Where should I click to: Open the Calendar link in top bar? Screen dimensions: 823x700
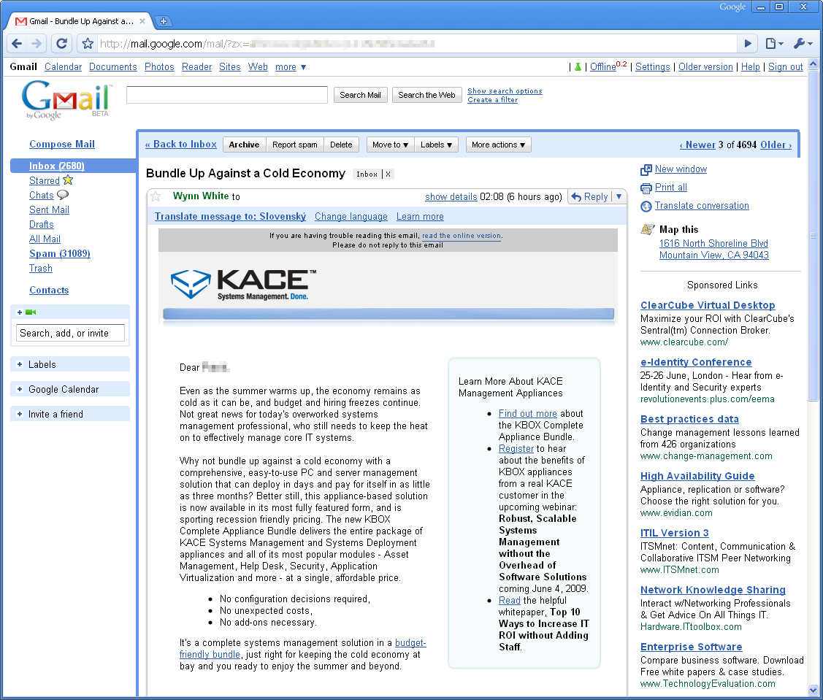click(x=63, y=67)
